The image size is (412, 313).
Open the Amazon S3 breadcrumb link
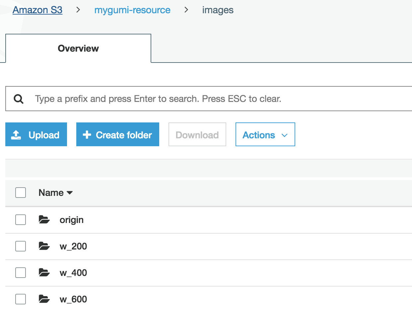click(x=37, y=10)
